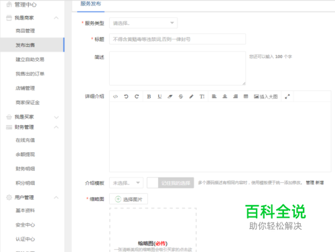This screenshot has width=335, height=252.
Task: Open 我售出的订单 in sidebar
Action: (x=30, y=74)
